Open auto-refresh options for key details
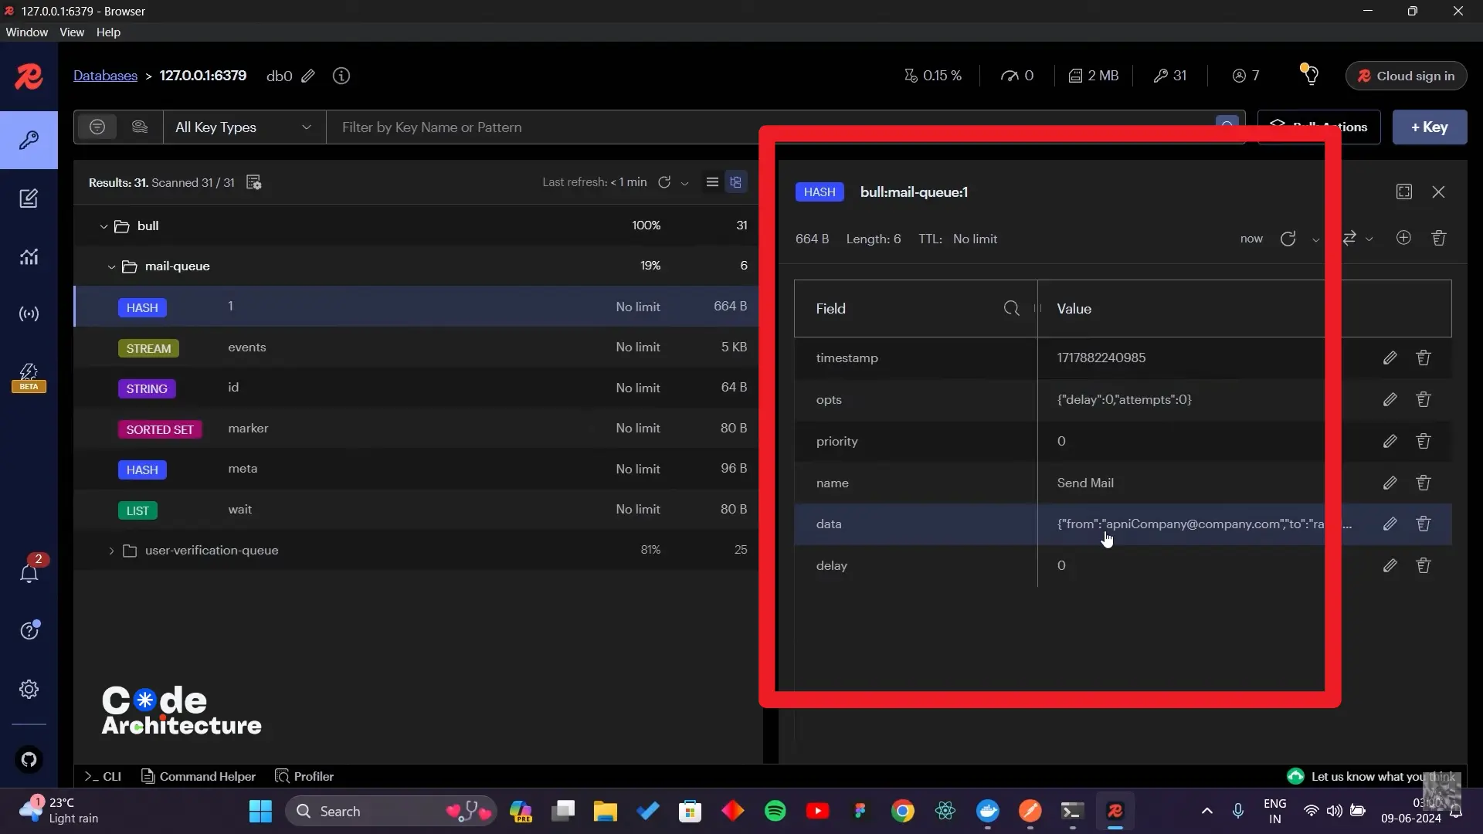This screenshot has width=1483, height=834. (x=1315, y=239)
